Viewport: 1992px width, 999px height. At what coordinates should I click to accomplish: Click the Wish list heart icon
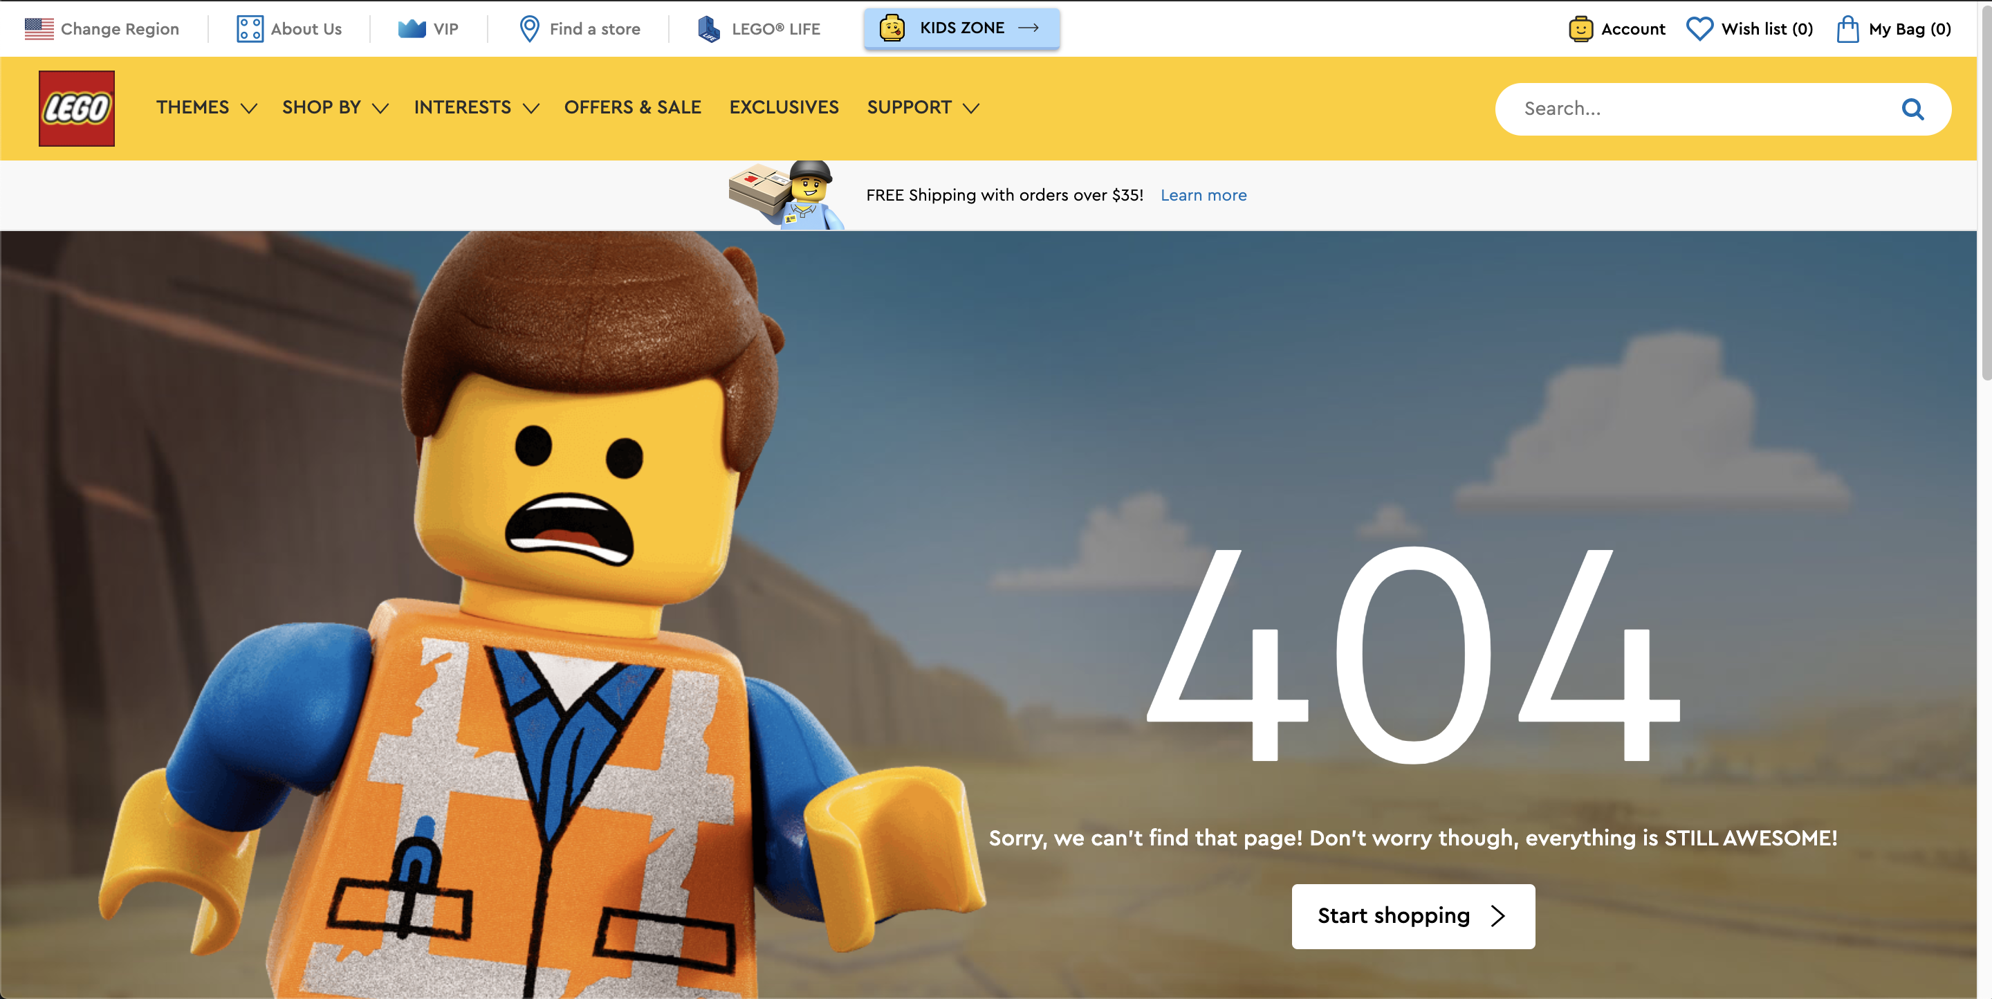pos(1699,28)
